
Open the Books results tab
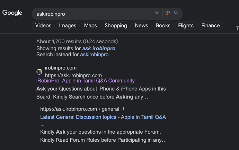pyautogui.click(x=163, y=25)
